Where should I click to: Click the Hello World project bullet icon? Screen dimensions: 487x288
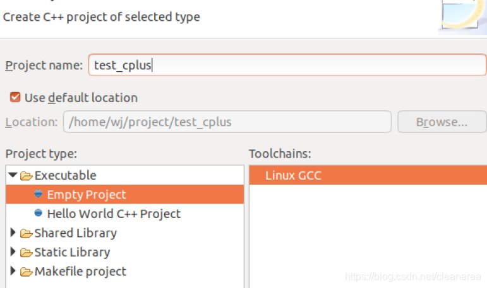click(x=39, y=214)
